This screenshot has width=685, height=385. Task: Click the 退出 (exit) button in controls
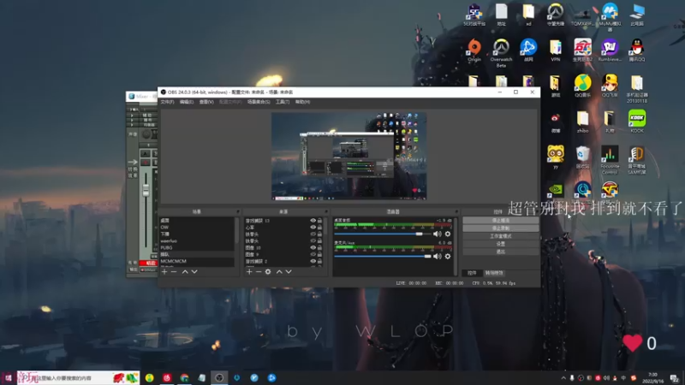click(x=501, y=252)
